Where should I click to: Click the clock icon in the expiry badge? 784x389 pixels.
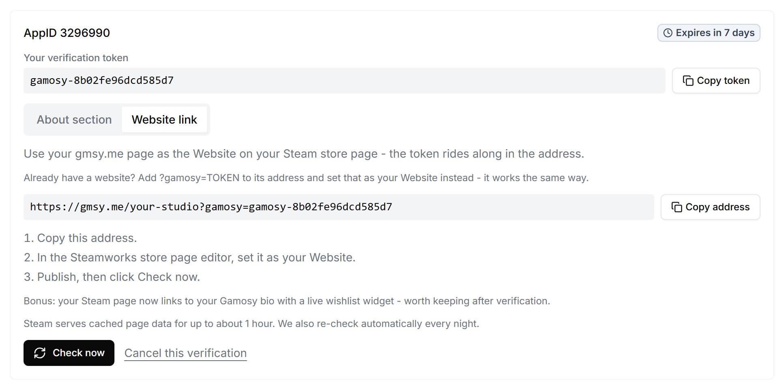668,33
